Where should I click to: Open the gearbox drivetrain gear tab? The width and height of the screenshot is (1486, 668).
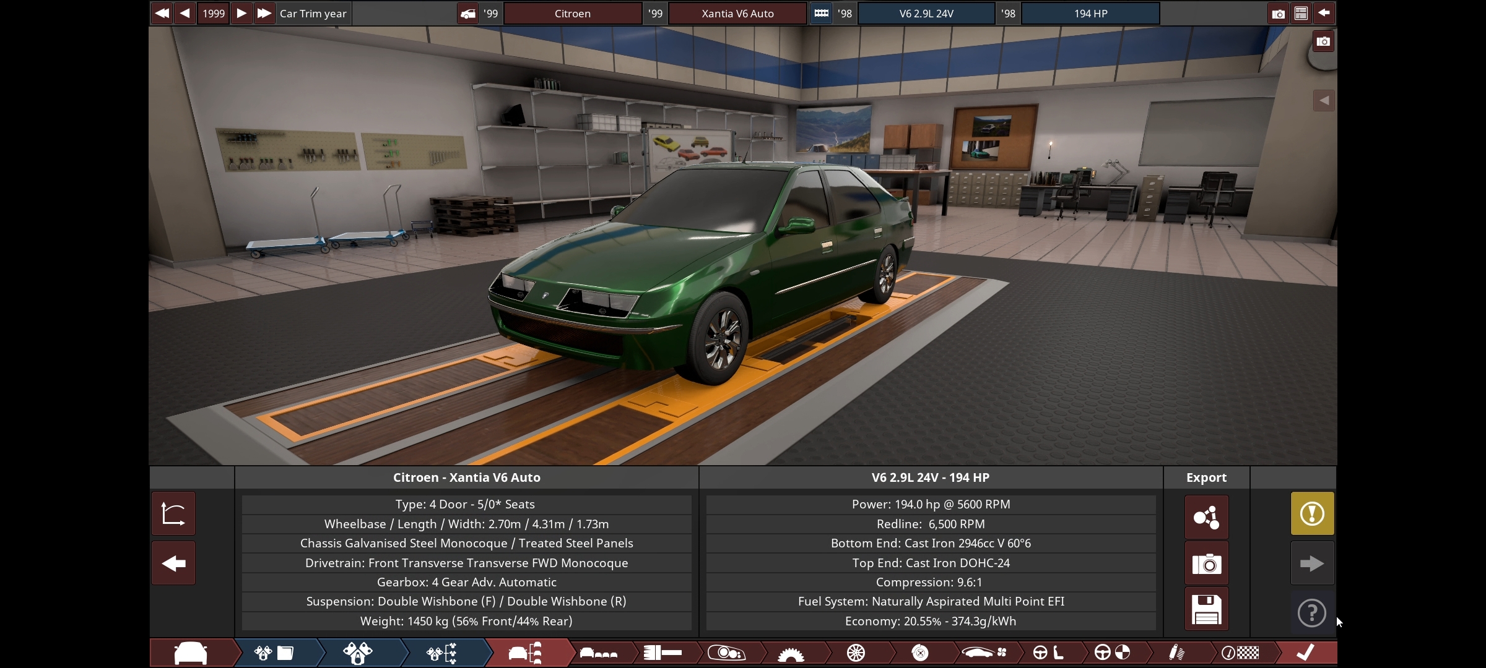(791, 653)
